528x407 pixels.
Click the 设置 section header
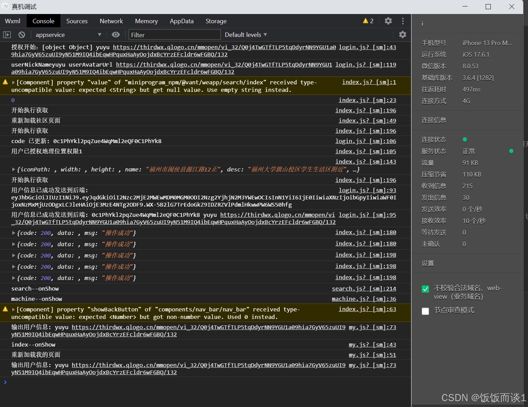coord(428,263)
